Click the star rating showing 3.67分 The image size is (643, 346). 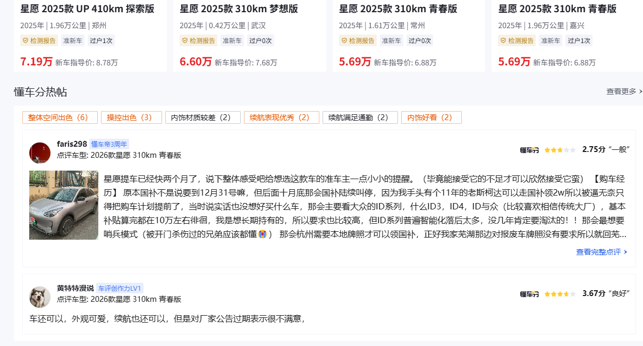560,294
